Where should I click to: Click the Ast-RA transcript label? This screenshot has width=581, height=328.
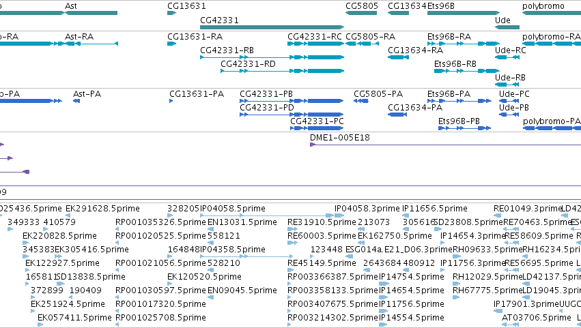pyautogui.click(x=79, y=37)
